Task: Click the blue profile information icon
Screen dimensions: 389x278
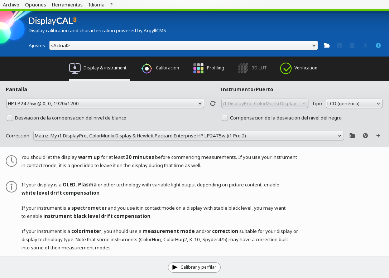Action: pyautogui.click(x=378, y=45)
